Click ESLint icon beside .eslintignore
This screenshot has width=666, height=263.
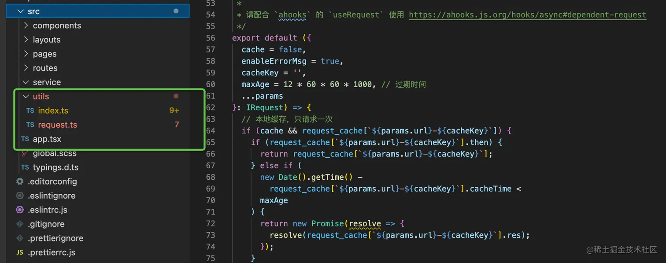pyautogui.click(x=19, y=196)
